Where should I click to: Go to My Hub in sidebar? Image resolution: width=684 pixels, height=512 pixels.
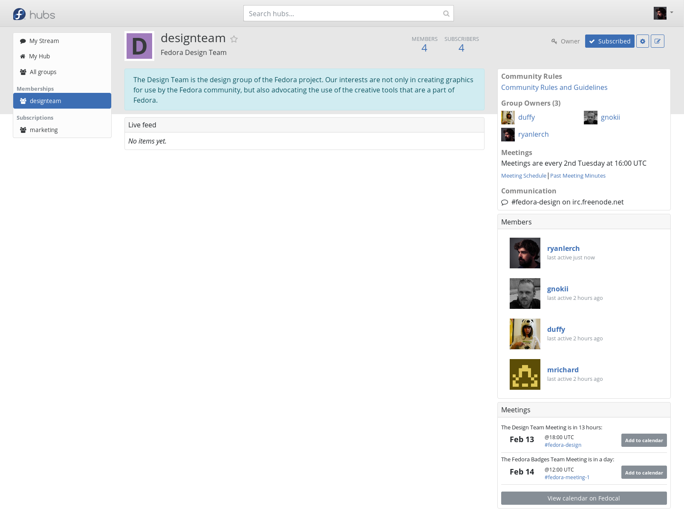click(x=62, y=56)
